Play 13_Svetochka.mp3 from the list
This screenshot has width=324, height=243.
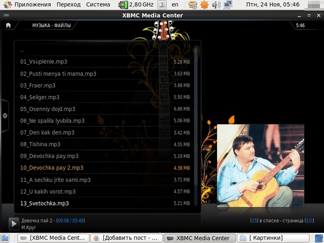click(44, 203)
